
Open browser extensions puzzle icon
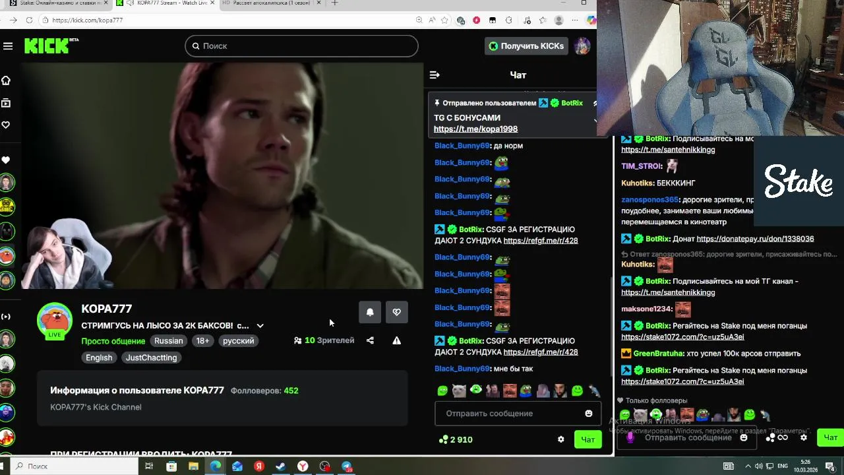click(508, 20)
